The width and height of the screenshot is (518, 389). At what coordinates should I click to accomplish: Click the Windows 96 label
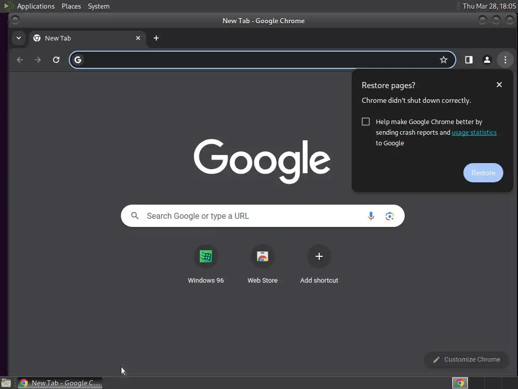(206, 280)
